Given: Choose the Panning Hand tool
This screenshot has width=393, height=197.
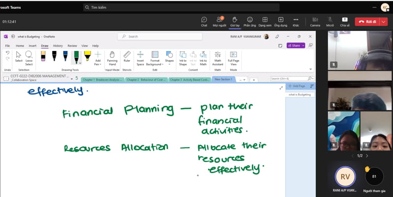Looking at the screenshot, I should click(x=112, y=58).
